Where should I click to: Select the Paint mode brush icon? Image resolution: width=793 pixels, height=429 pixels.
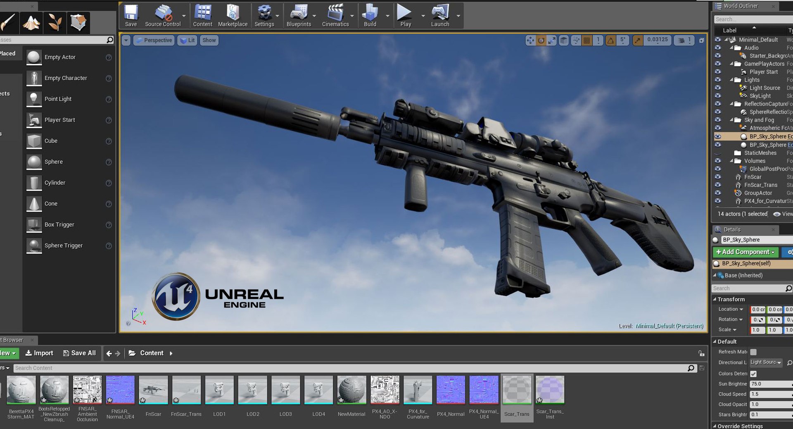tap(8, 22)
